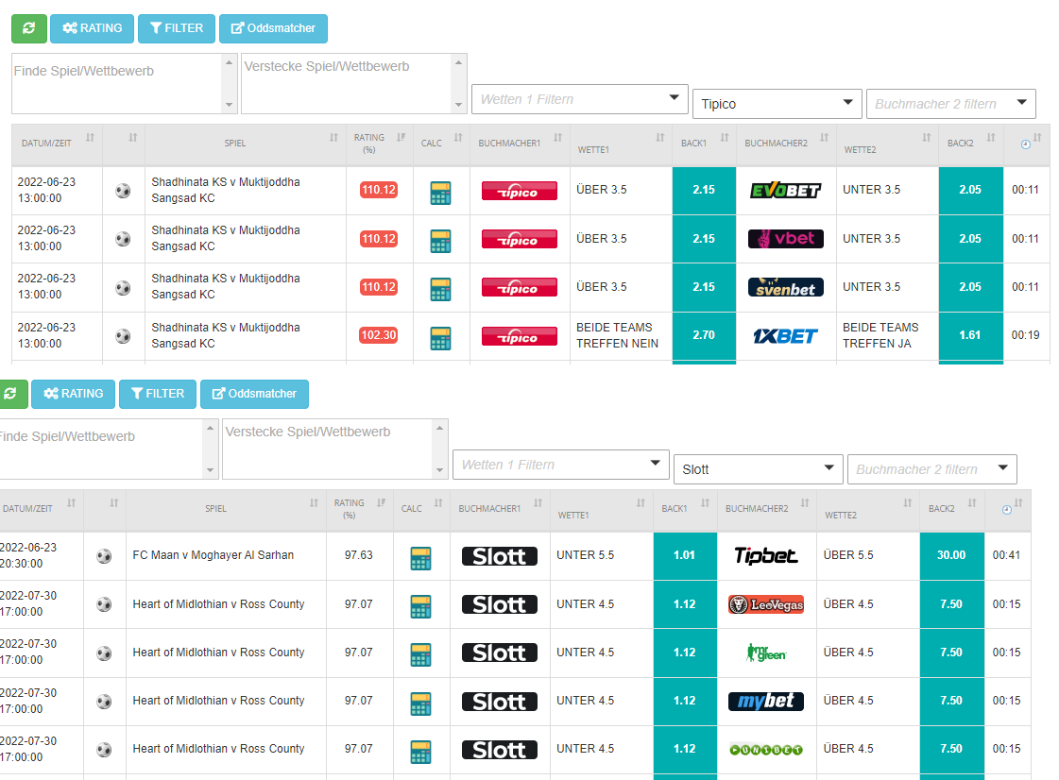Open the calculator in the svenbet row
The height and width of the screenshot is (780, 1059).
[x=440, y=289]
